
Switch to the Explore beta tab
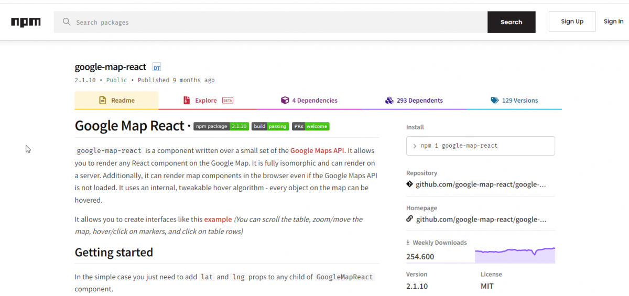(x=208, y=101)
